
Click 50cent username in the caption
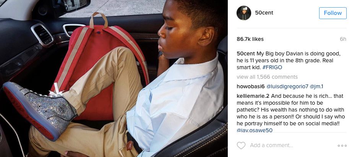coord(246,54)
